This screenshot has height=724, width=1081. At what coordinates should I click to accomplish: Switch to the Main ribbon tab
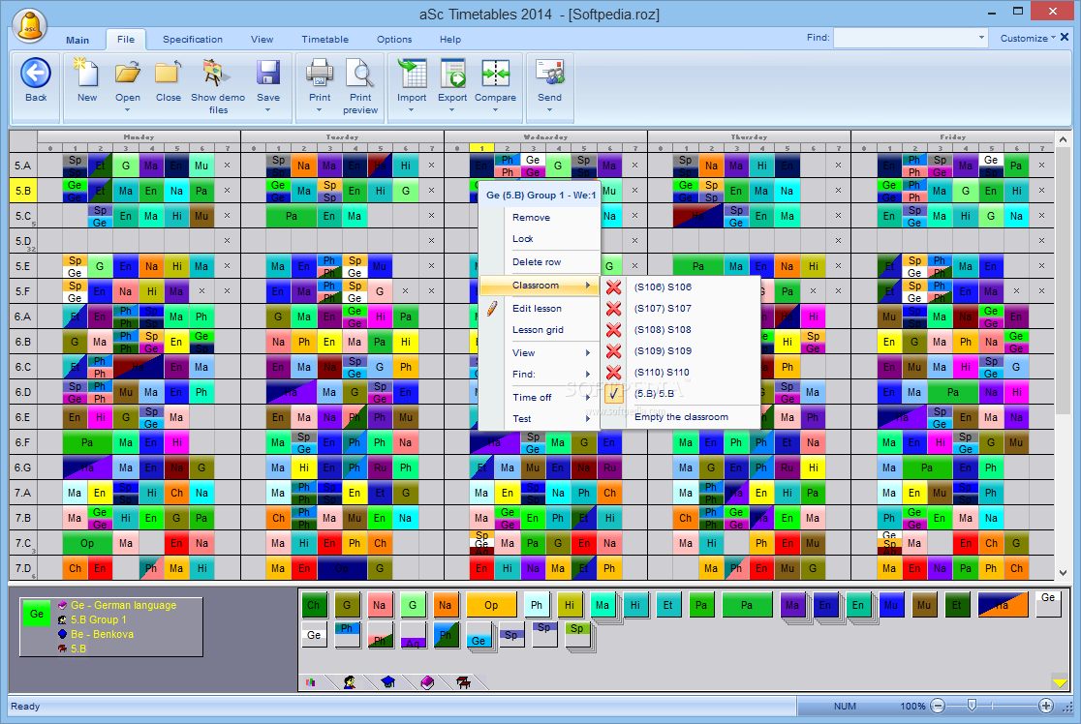pos(77,40)
